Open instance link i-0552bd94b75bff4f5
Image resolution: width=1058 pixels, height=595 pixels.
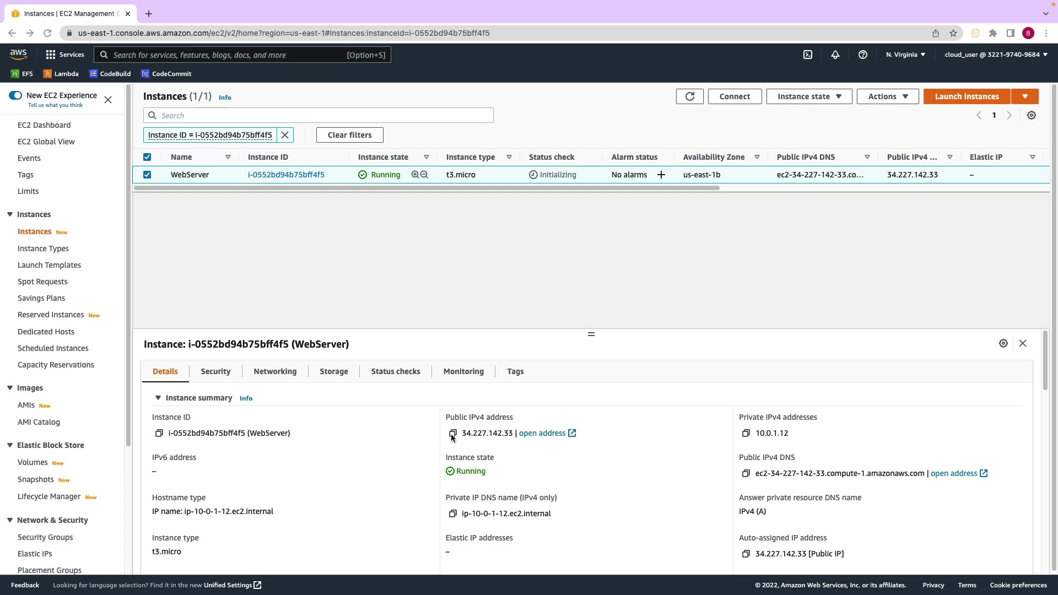(286, 175)
